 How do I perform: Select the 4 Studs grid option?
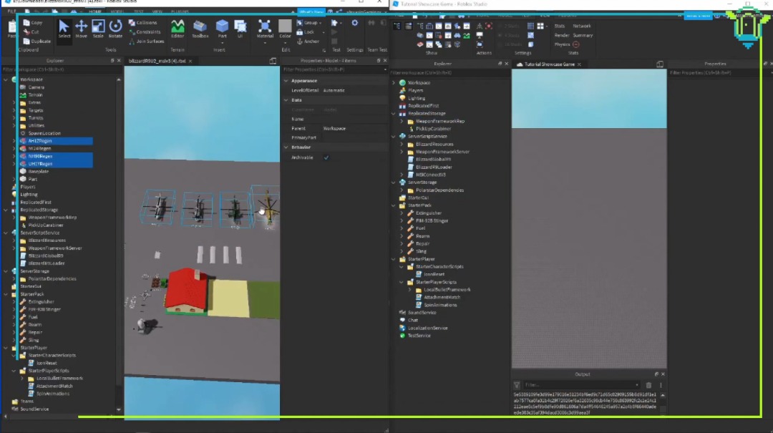tap(510, 36)
